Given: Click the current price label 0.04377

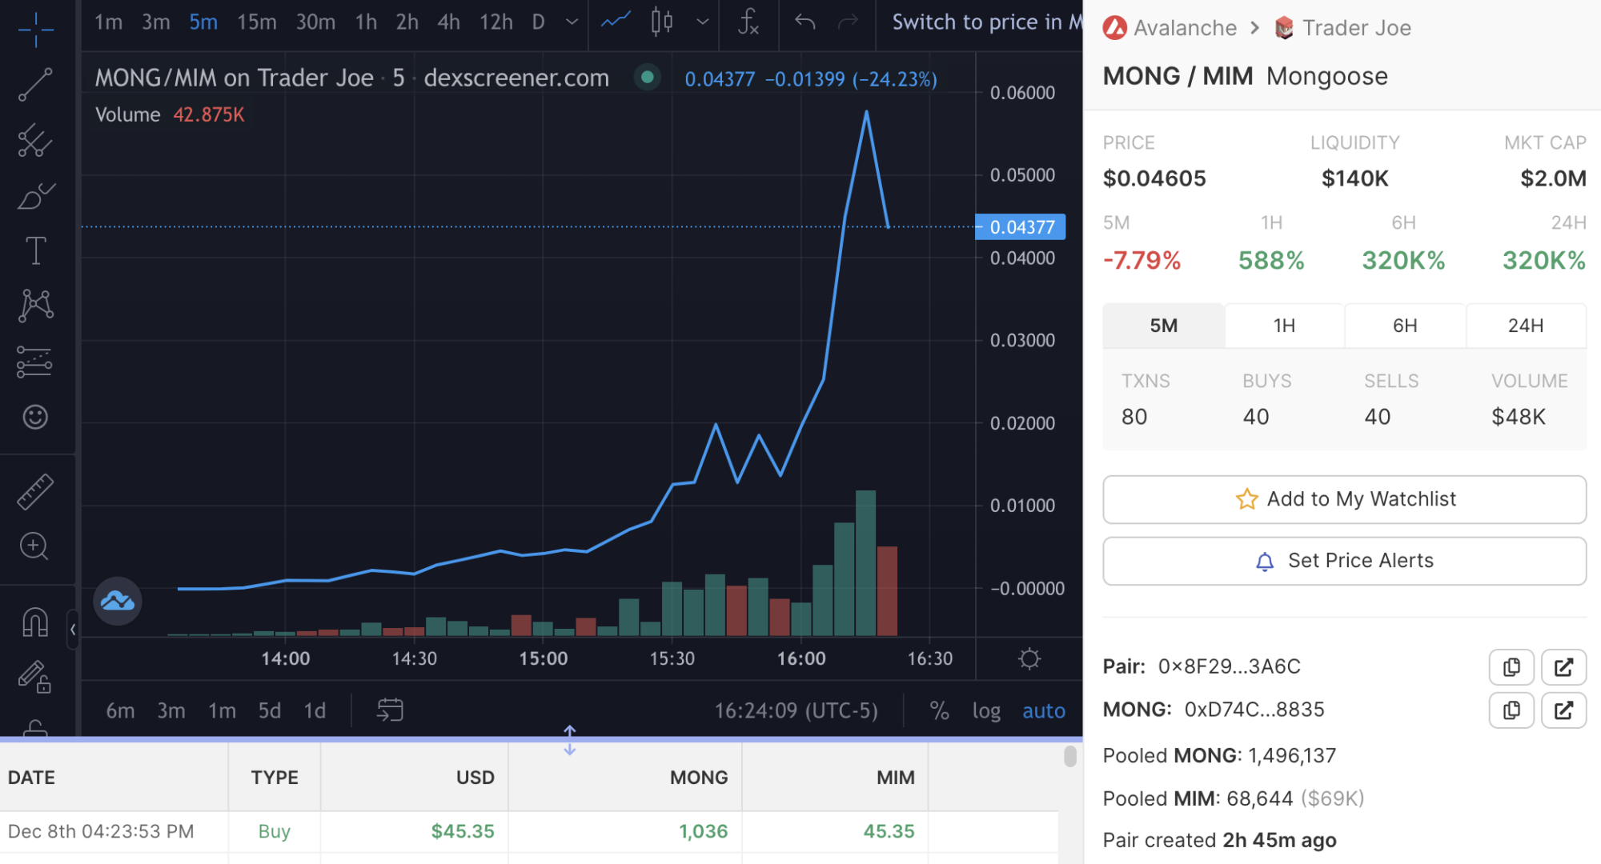Looking at the screenshot, I should tap(1021, 227).
